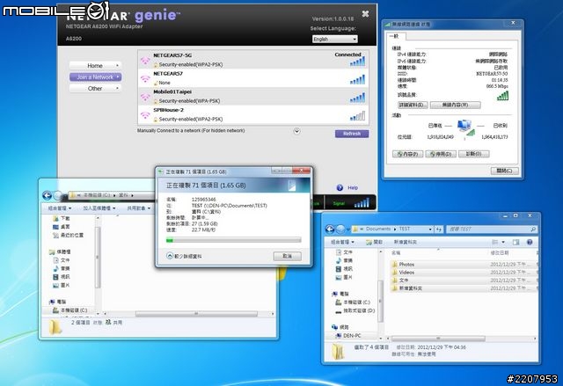Click magnifier icon in TEST search box

tap(533, 229)
